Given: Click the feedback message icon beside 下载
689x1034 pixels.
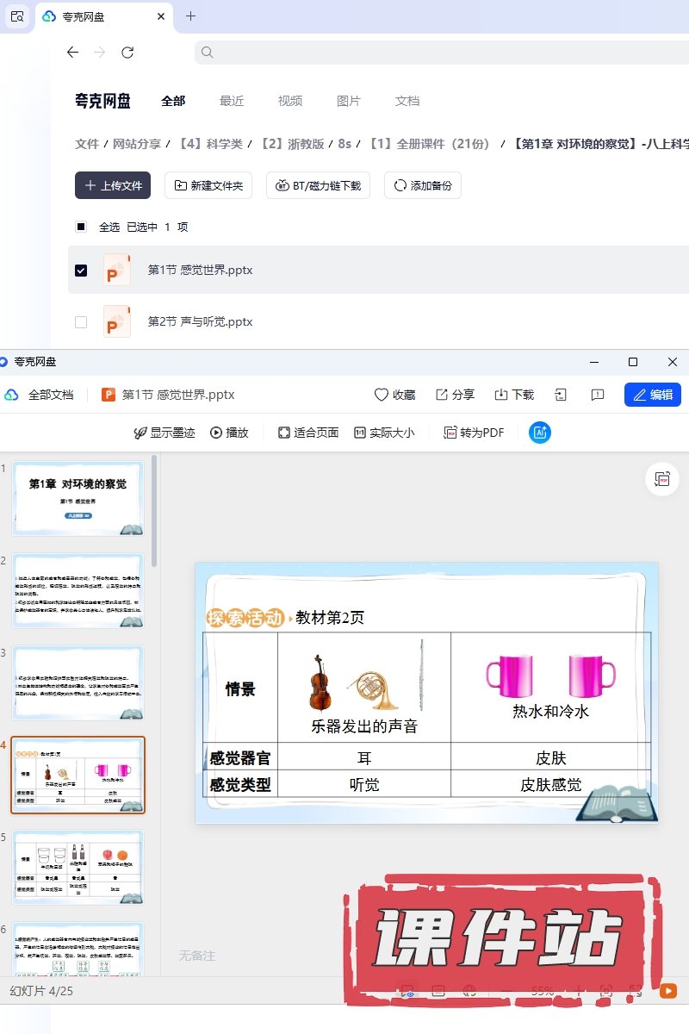Looking at the screenshot, I should click(x=598, y=395).
